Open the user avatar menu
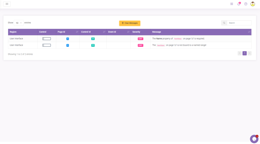The width and height of the screenshot is (260, 144). [x=253, y=4]
